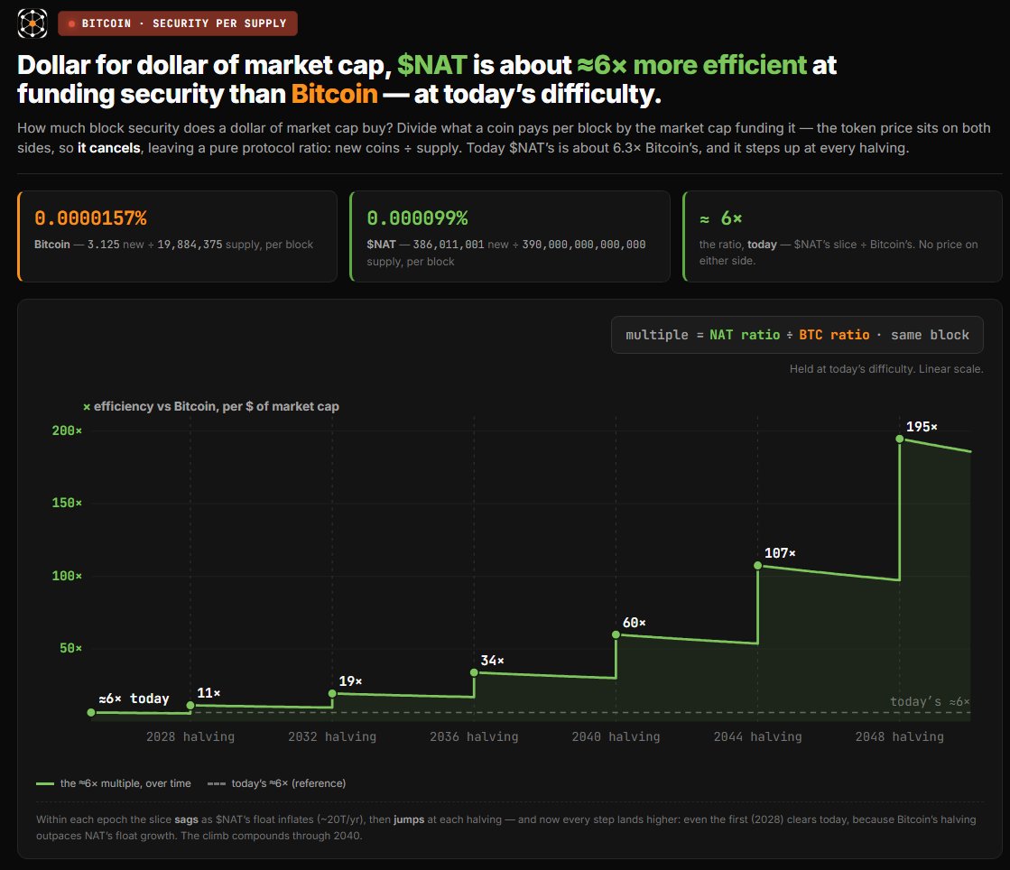Viewport: 1010px width, 870px height.
Task: Click the '× efficiency vs Bitcoin' axis title
Action: [210, 406]
